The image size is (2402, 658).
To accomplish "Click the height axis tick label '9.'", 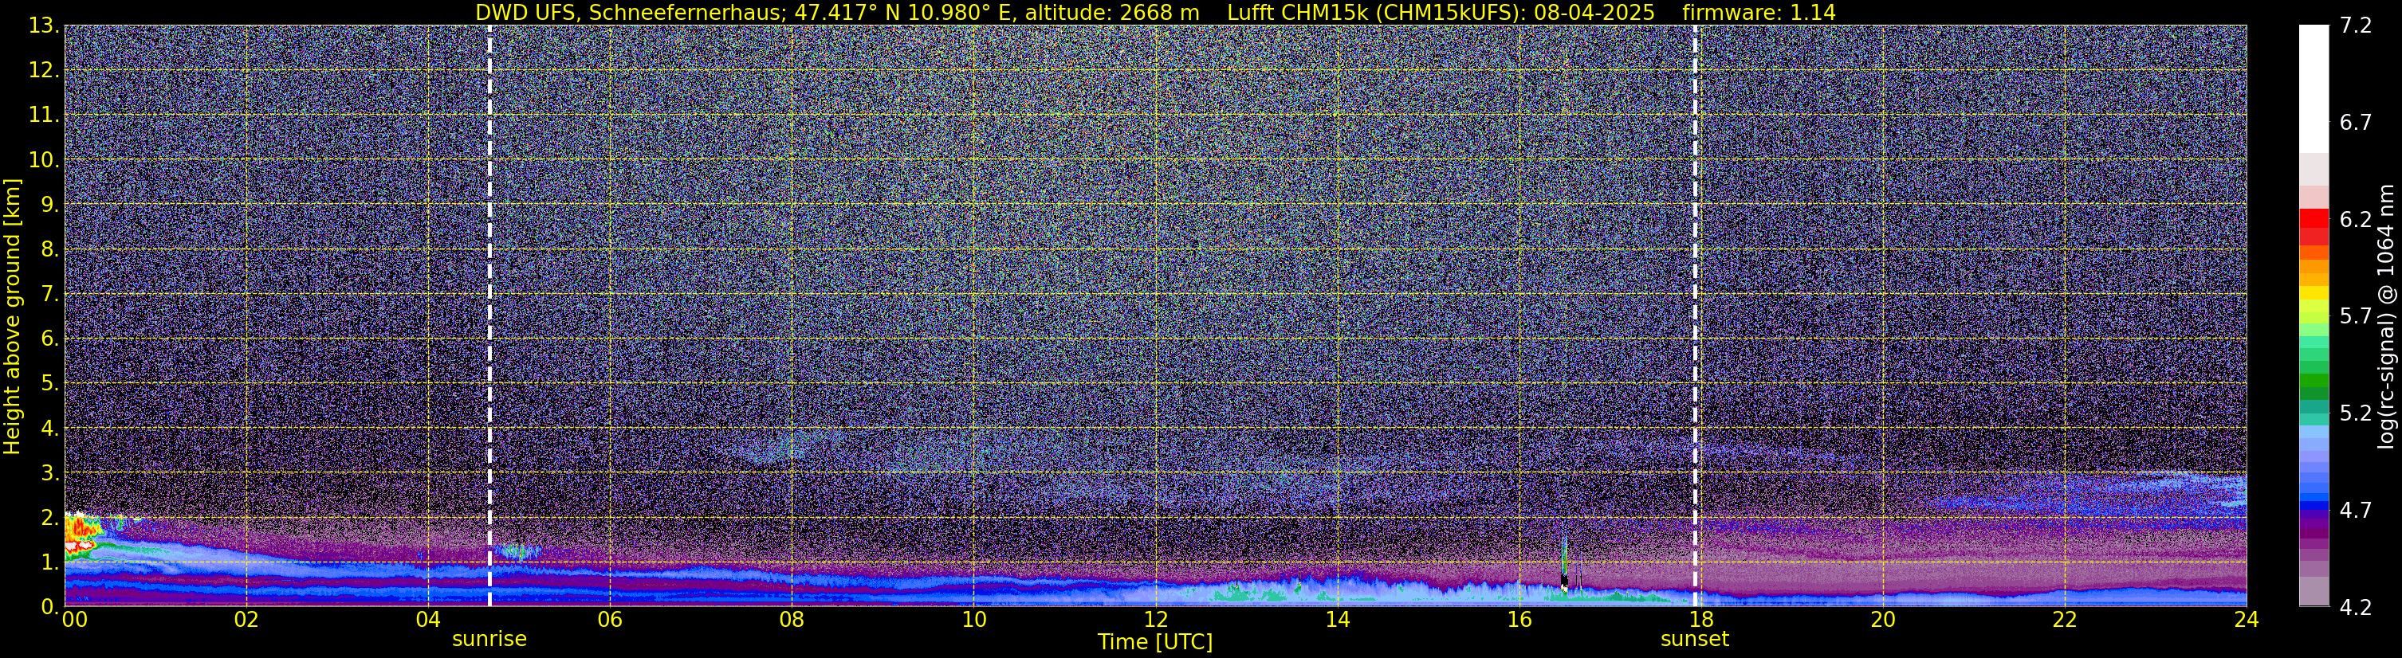I will 50,204.
